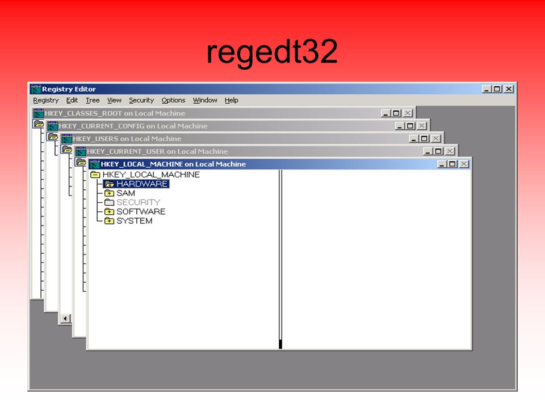Click the open HARDWARE folder icon

tap(109, 184)
